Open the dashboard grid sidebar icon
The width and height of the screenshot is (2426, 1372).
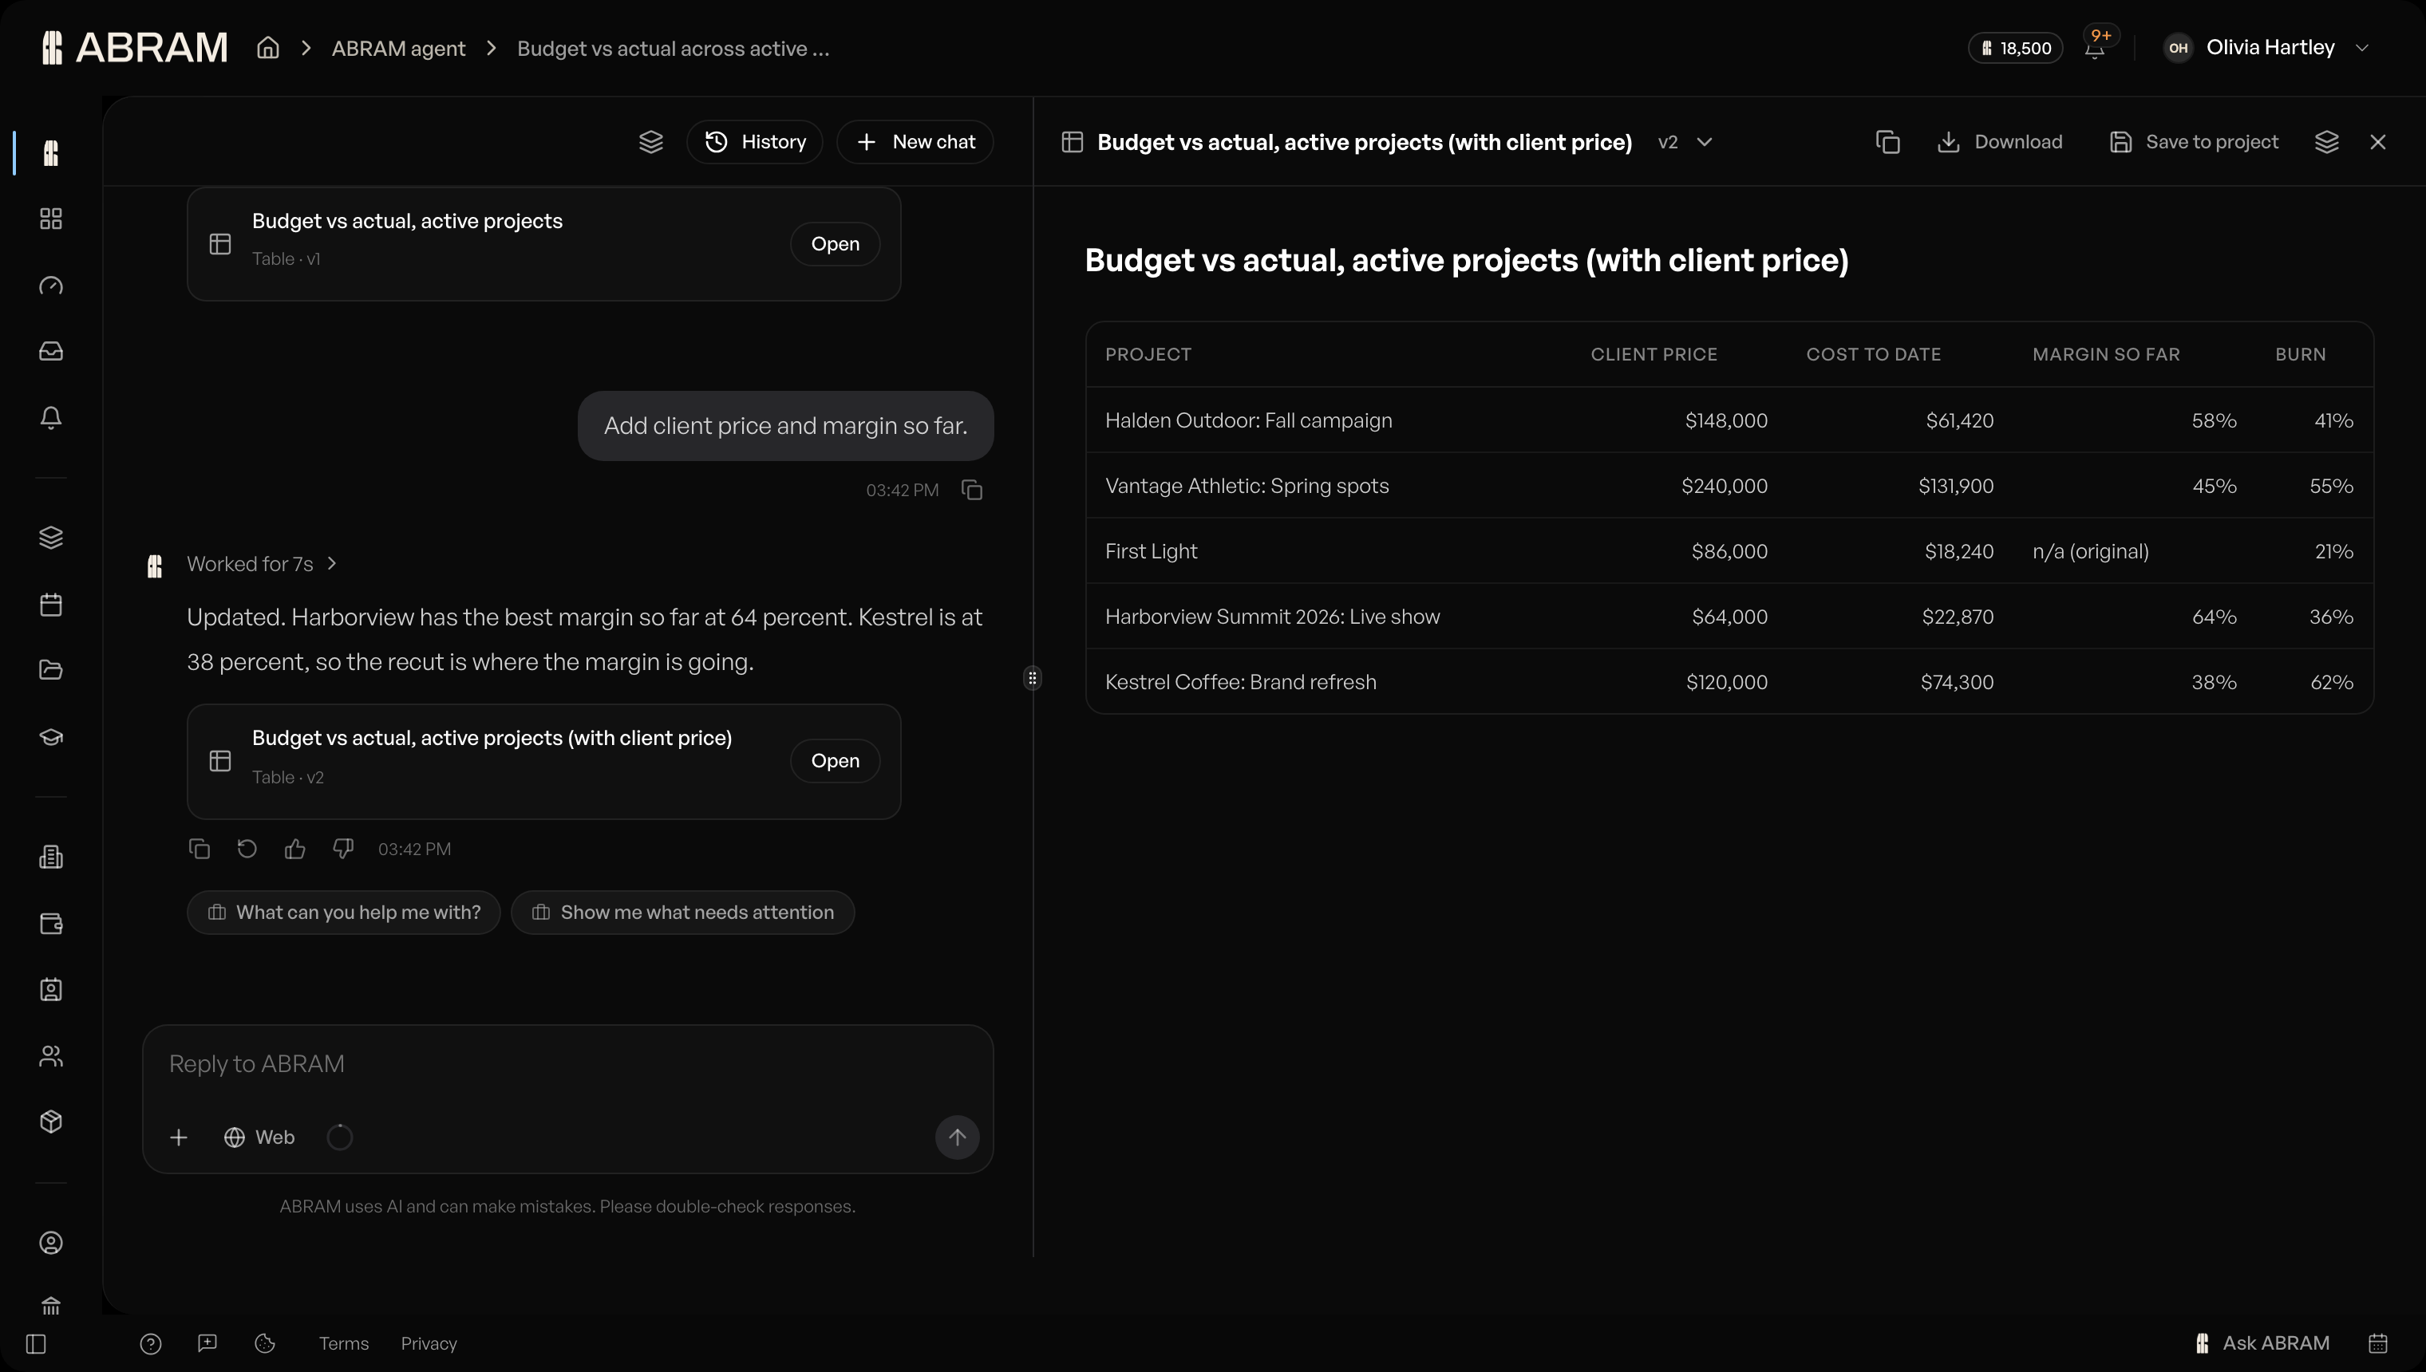[51, 219]
